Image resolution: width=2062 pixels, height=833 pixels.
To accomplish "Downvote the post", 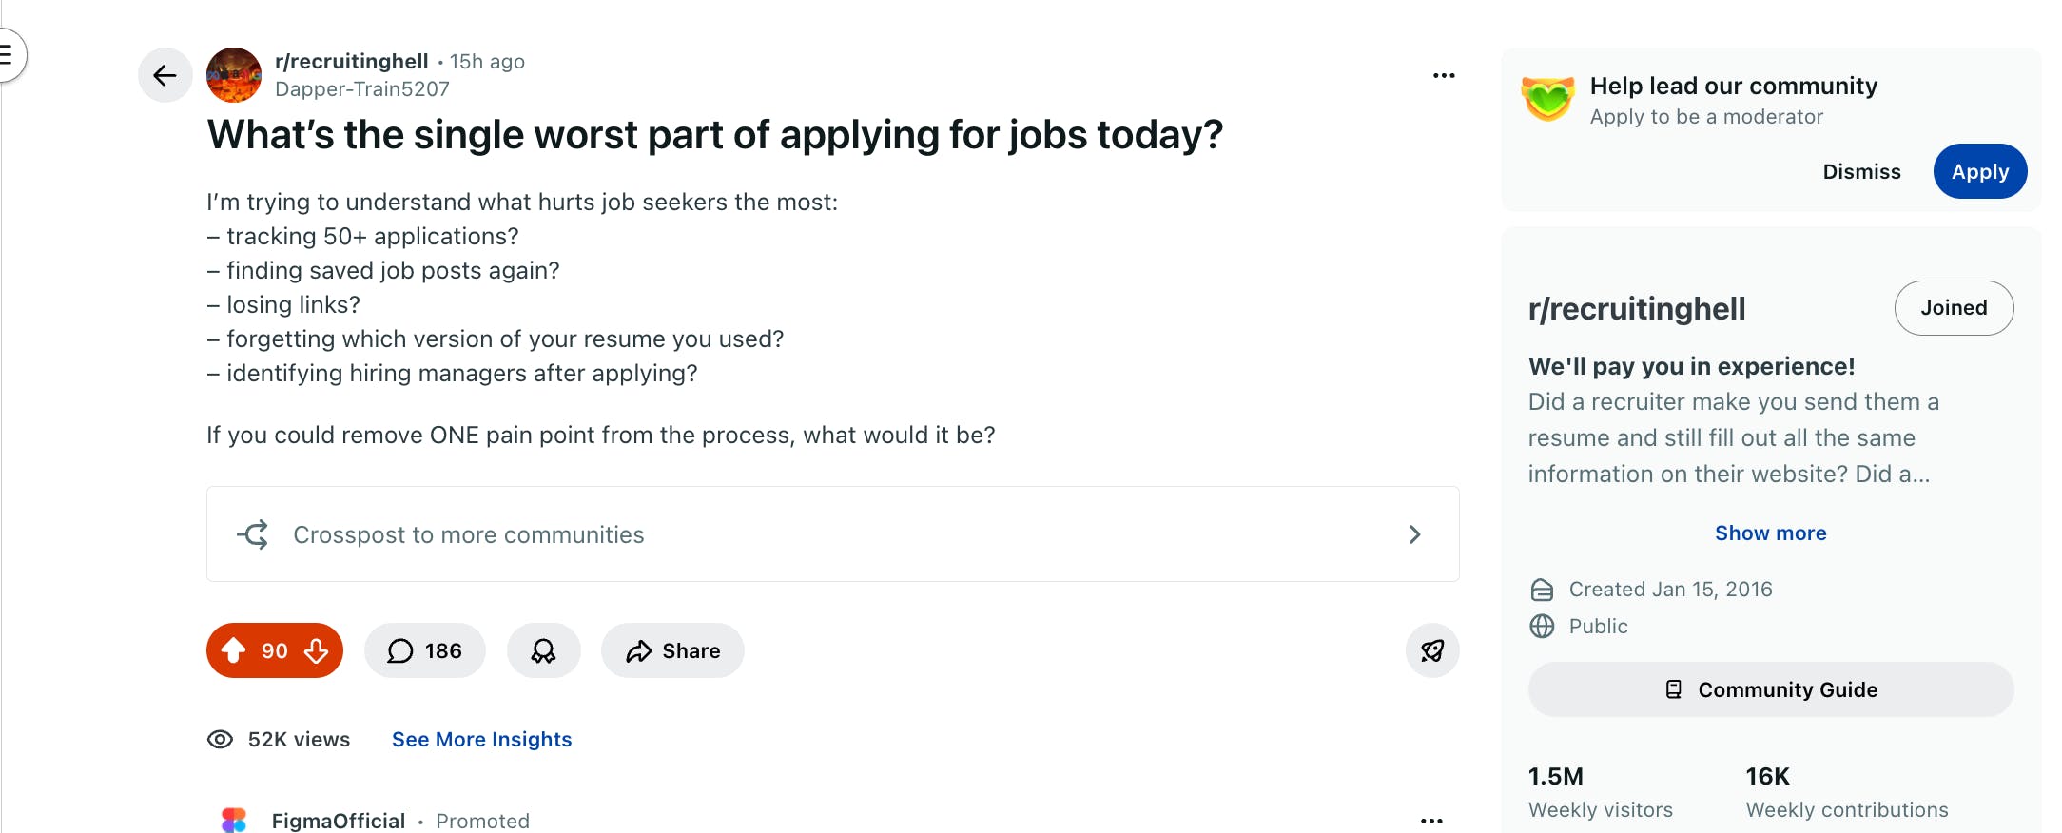I will click(x=317, y=650).
